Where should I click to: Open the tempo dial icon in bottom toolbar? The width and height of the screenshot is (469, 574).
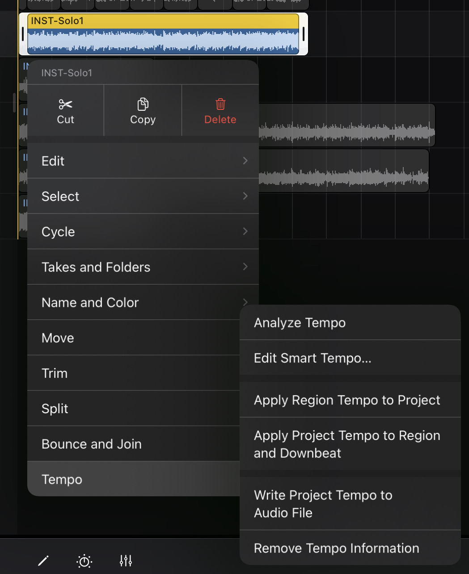[x=85, y=561]
